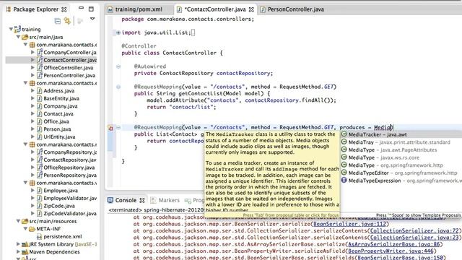Image resolution: width=462 pixels, height=260 pixels.
Task: Select ContactRepository.java in the tree
Action: click(70, 160)
